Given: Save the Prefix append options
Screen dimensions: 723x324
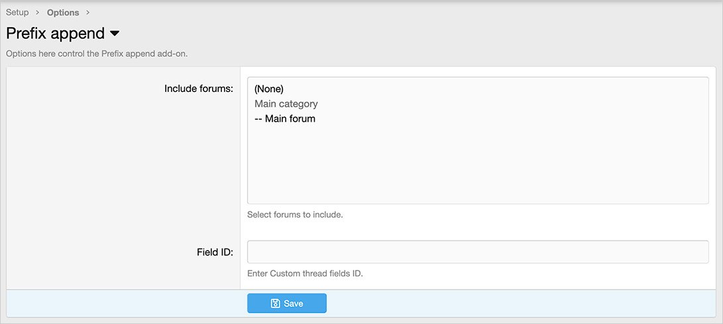Looking at the screenshot, I should (x=287, y=304).
